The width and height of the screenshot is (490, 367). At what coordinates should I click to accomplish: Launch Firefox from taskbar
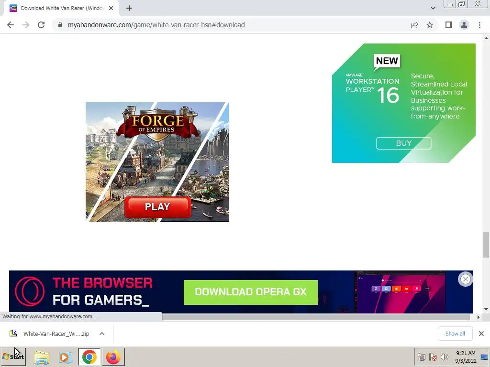[113, 357]
